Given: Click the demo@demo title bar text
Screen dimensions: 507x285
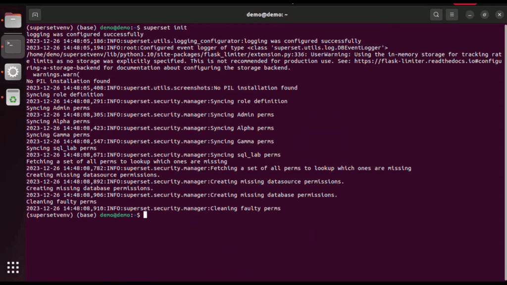Looking at the screenshot, I should [x=267, y=14].
